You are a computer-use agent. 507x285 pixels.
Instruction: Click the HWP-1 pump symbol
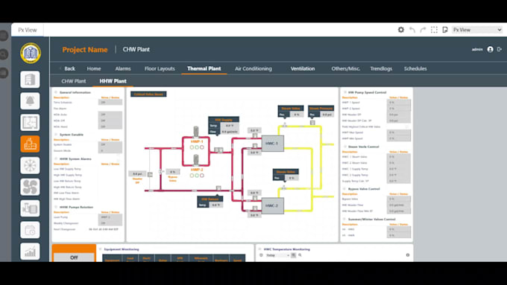coord(196,132)
